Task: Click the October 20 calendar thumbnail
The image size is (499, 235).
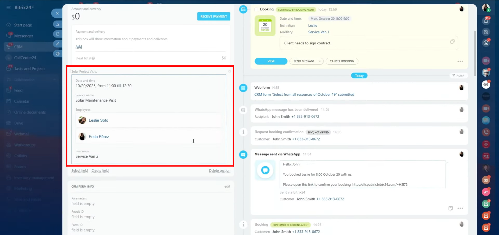Action: point(265,26)
